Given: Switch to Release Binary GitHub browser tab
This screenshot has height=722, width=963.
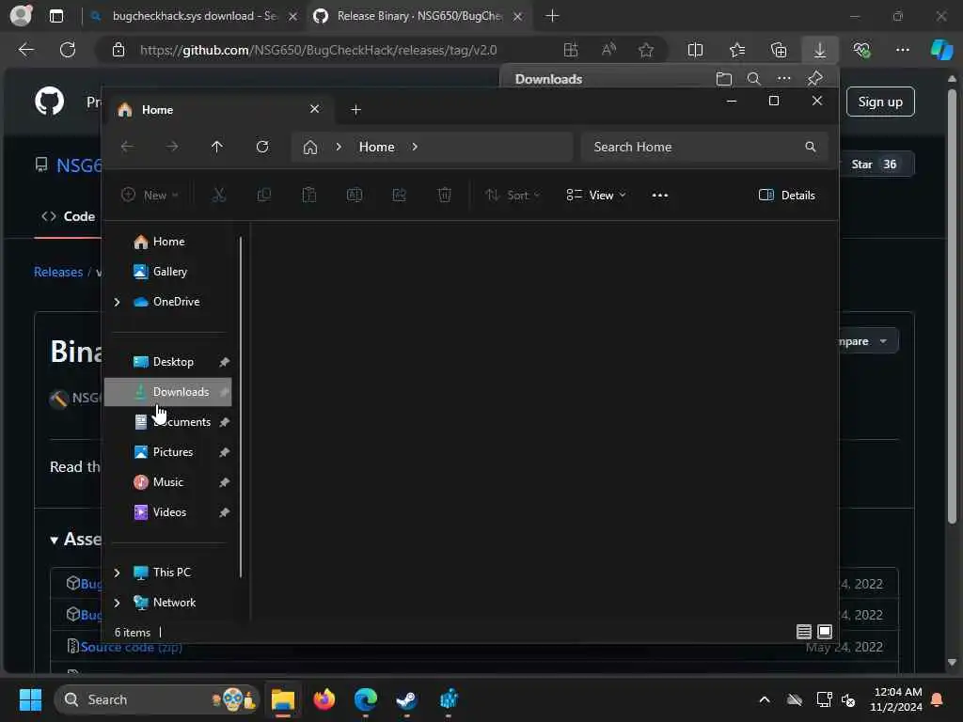Looking at the screenshot, I should pyautogui.click(x=418, y=16).
